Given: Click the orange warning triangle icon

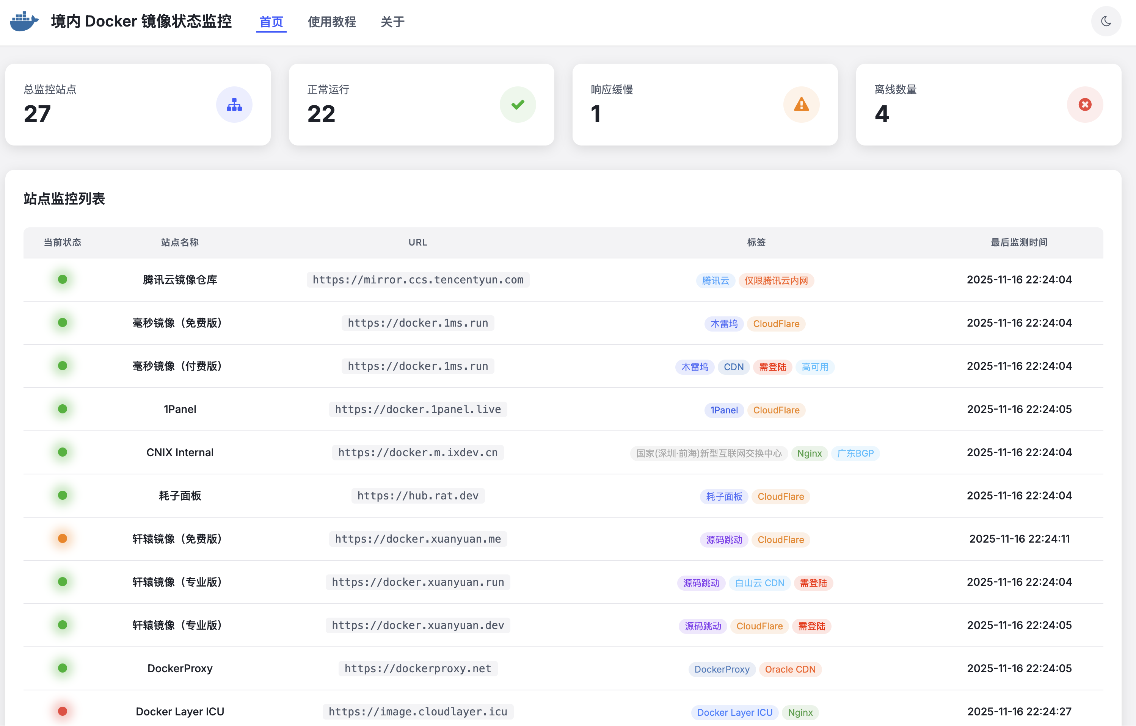Looking at the screenshot, I should (x=801, y=105).
